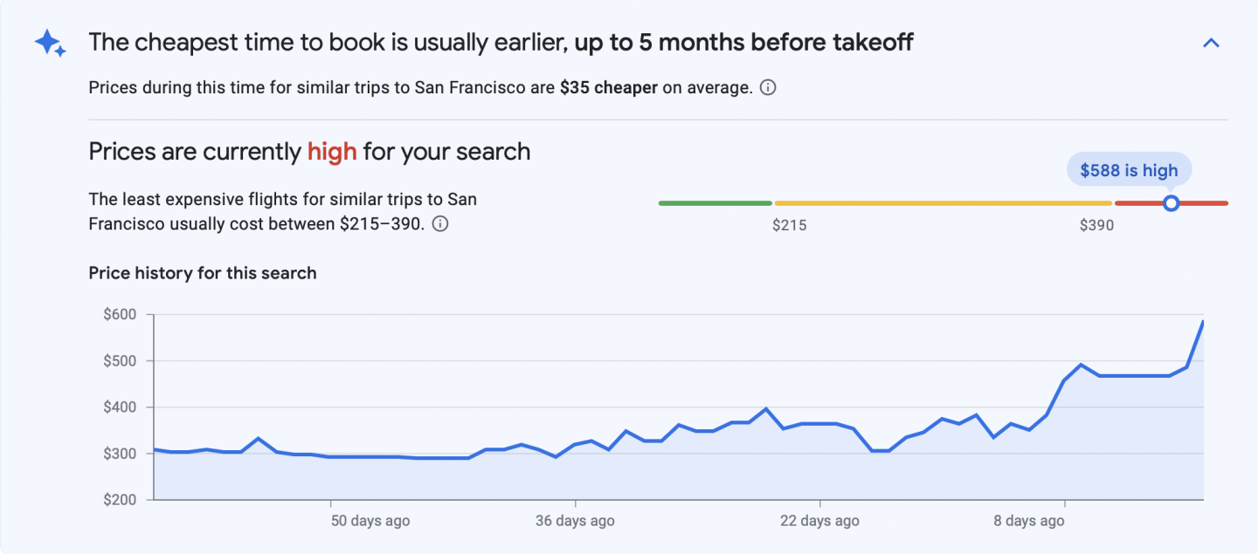Open the info tooltip beside "$35 cheaper"

click(766, 87)
